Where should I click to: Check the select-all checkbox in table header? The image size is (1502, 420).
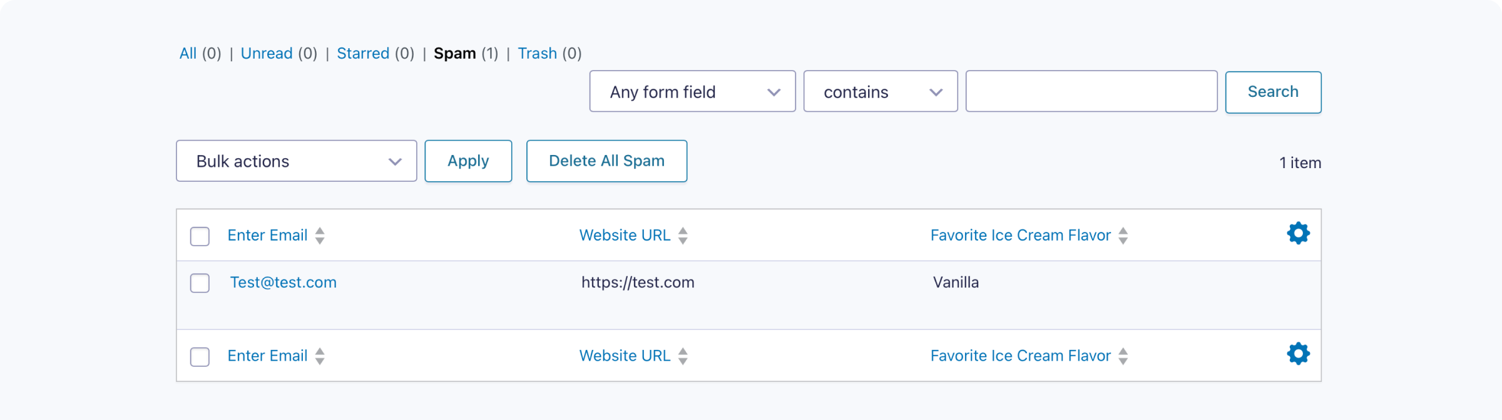coord(200,236)
